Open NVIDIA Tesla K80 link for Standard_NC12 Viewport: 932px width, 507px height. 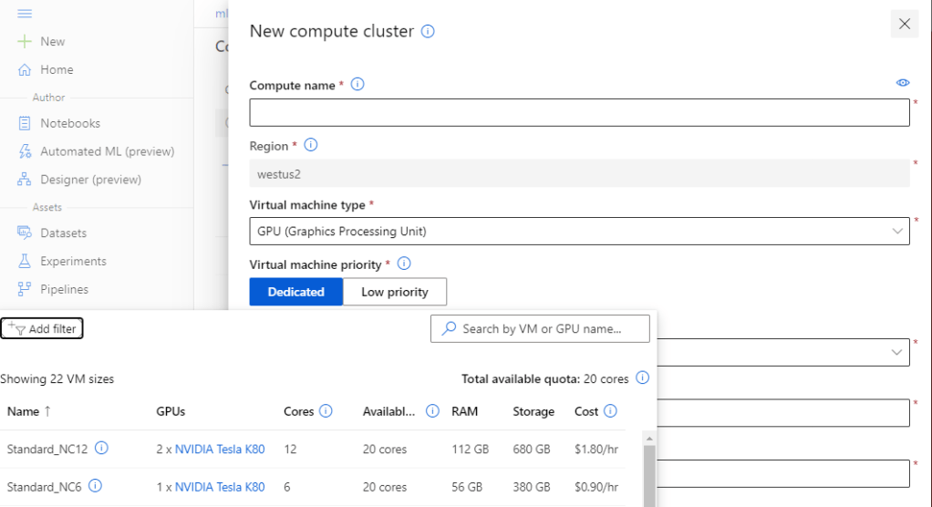tap(219, 449)
